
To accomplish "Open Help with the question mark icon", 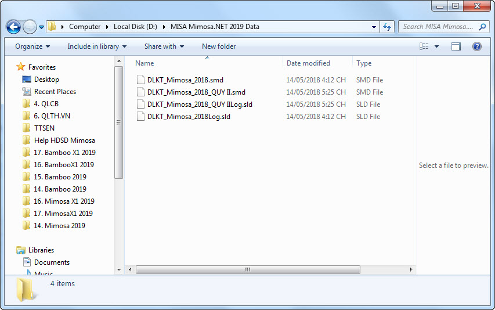I will click(476, 46).
